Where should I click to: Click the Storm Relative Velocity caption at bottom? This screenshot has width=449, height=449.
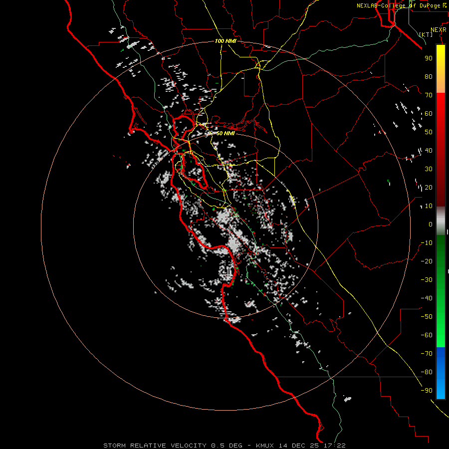(224, 446)
